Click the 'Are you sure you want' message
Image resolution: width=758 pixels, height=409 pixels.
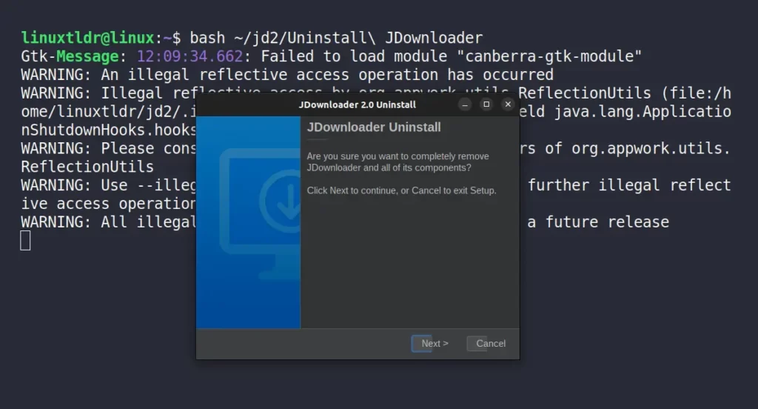tap(398, 162)
